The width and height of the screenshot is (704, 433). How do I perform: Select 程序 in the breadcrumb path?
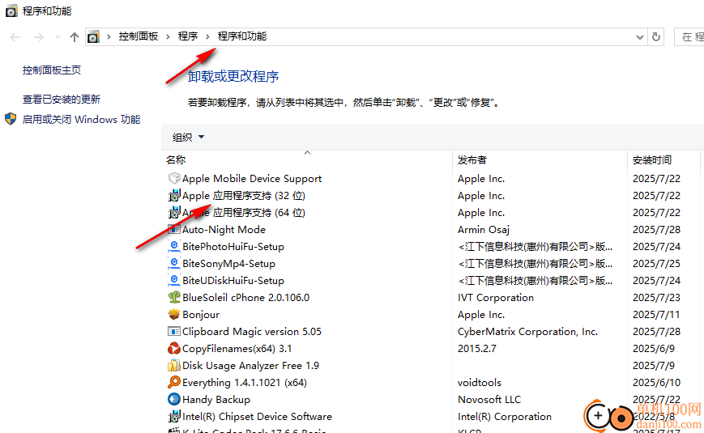[188, 36]
